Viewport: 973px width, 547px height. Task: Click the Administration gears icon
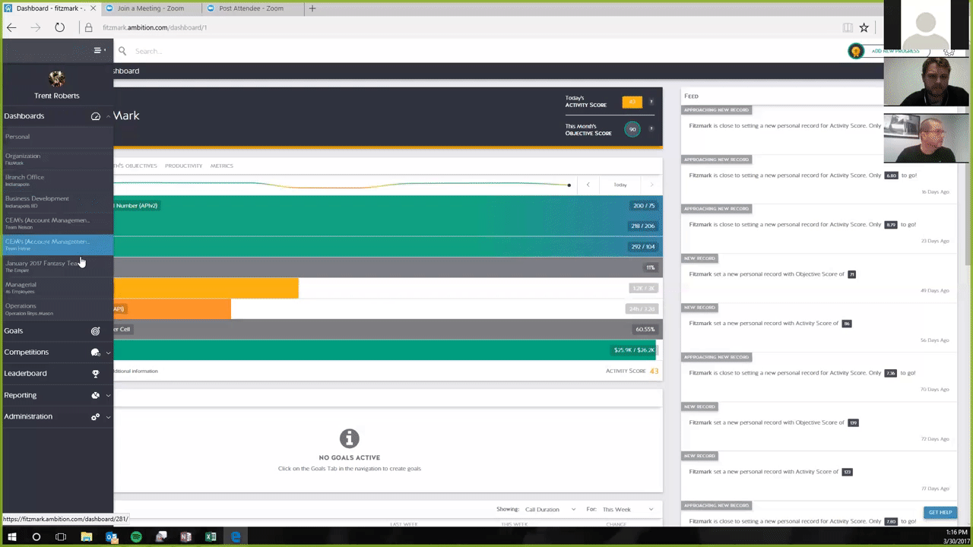96,417
